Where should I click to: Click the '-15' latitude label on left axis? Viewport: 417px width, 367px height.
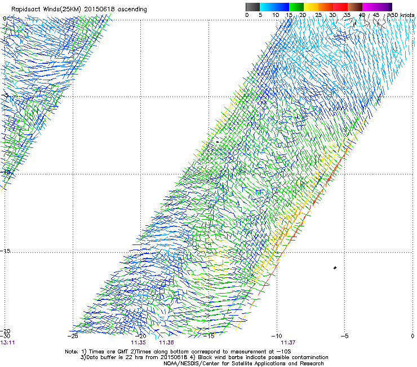5,251
